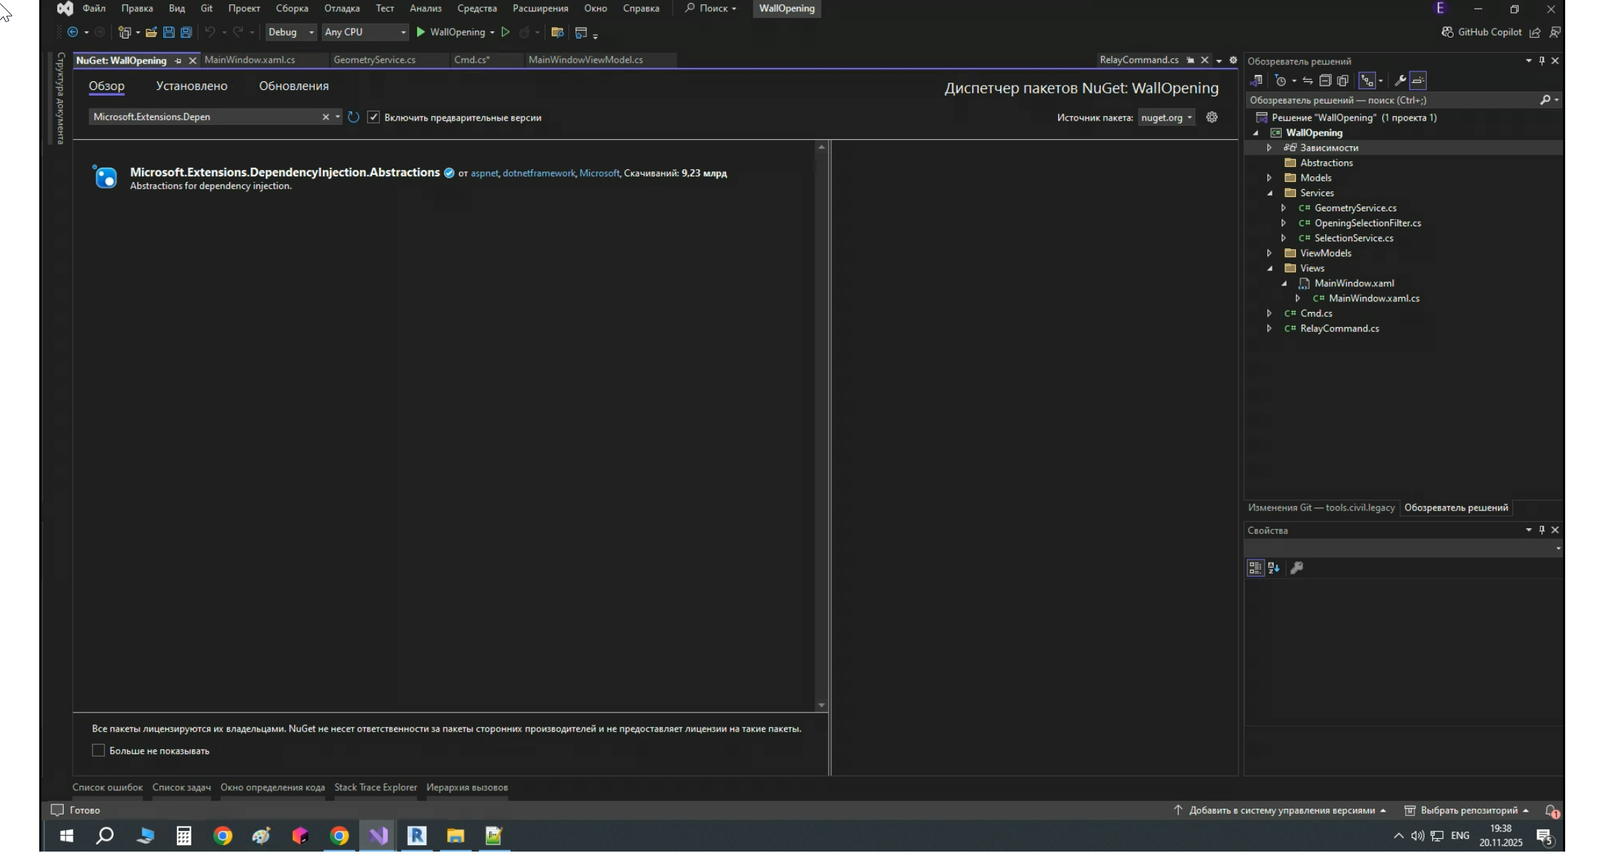Open the Debug configuration dropdown
The image size is (1618, 863).
pyautogui.click(x=291, y=32)
